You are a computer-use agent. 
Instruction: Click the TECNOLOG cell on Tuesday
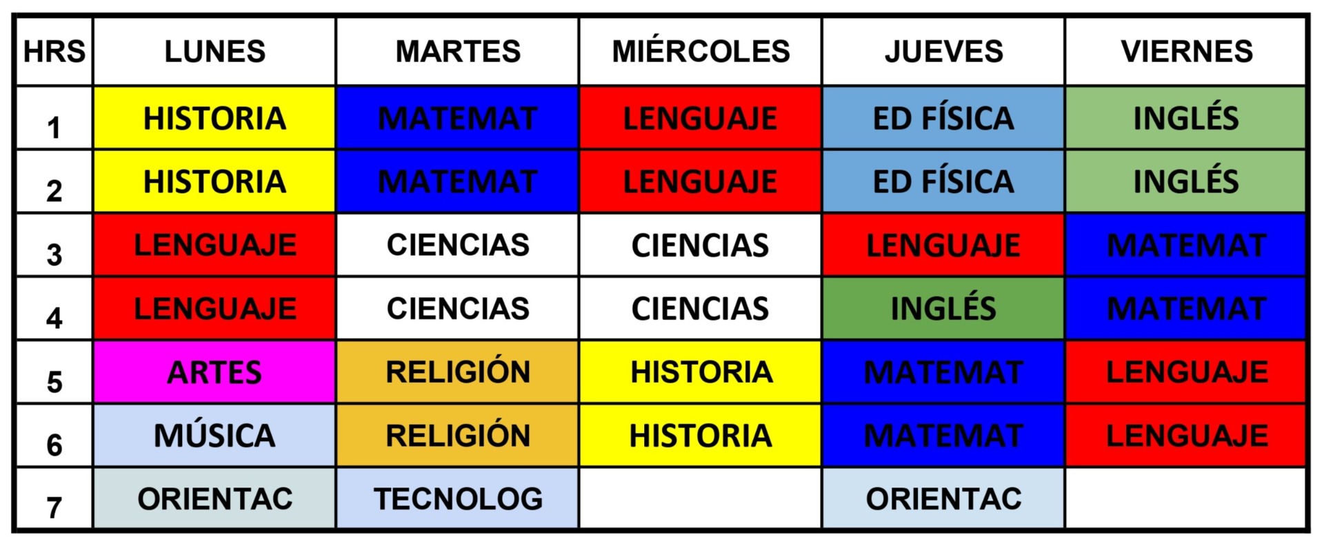click(x=458, y=498)
